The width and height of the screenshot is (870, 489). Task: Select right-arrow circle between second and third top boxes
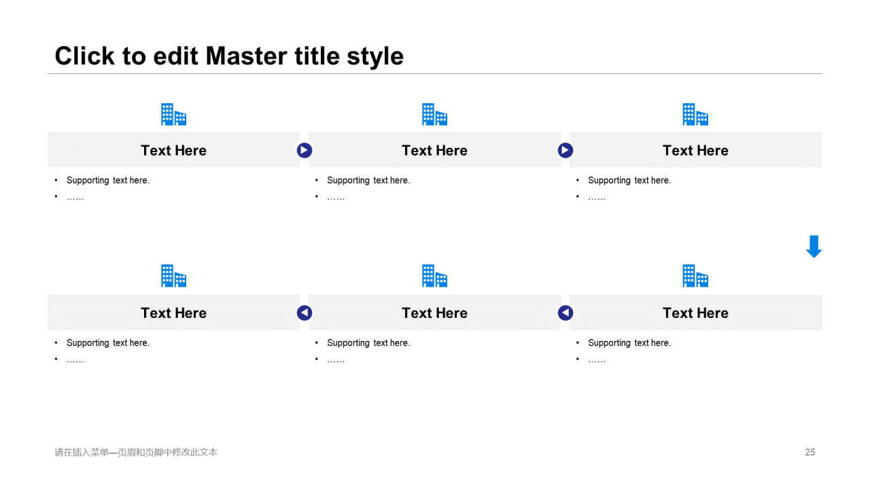click(565, 150)
